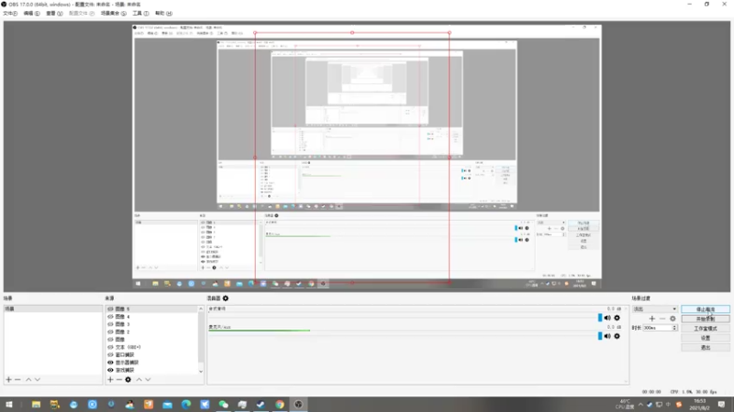Open scene transition properties gear
The height and width of the screenshot is (412, 734).
(x=673, y=319)
